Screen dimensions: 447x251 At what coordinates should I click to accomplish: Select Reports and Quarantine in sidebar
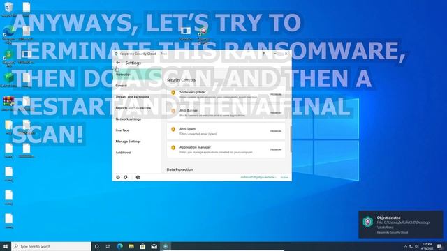tap(133, 108)
